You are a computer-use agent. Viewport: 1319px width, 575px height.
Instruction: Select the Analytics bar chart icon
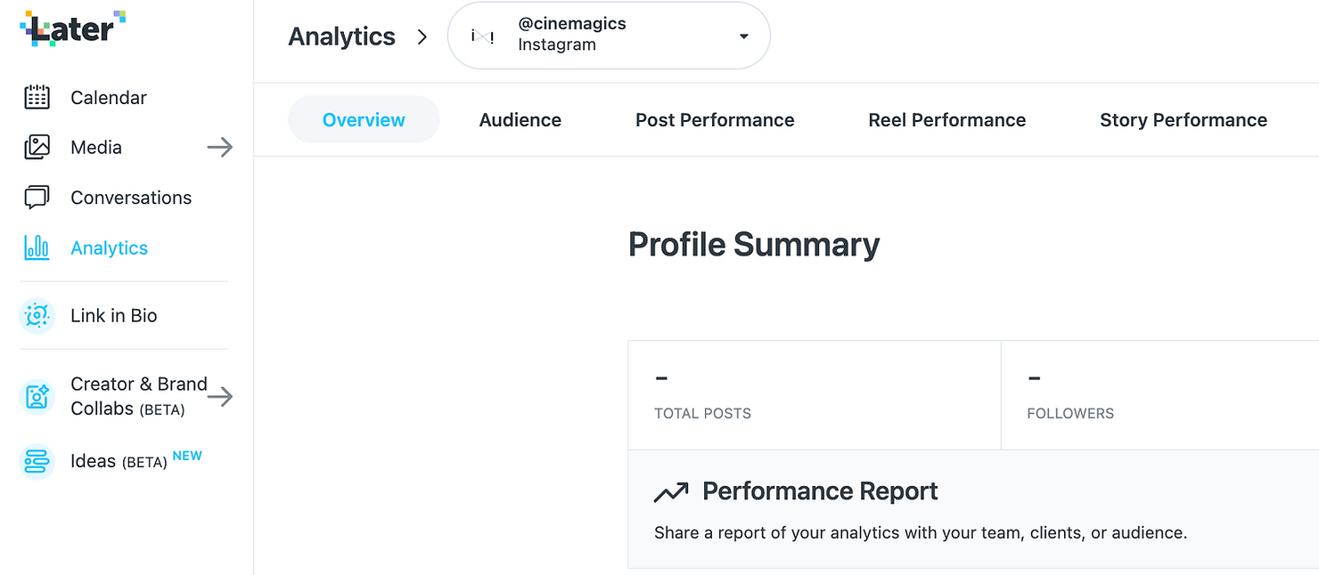[37, 248]
